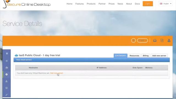
Task: Select the sidebar gear services icon
Action: coord(7,74)
